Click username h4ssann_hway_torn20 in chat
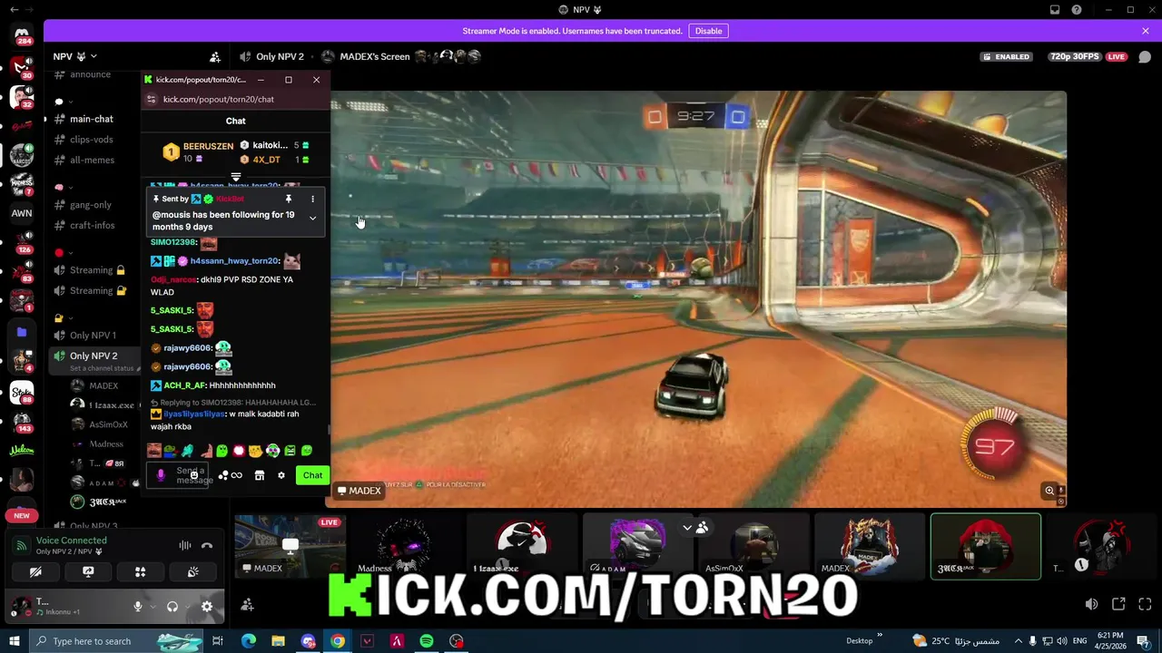The width and height of the screenshot is (1162, 653). [234, 261]
